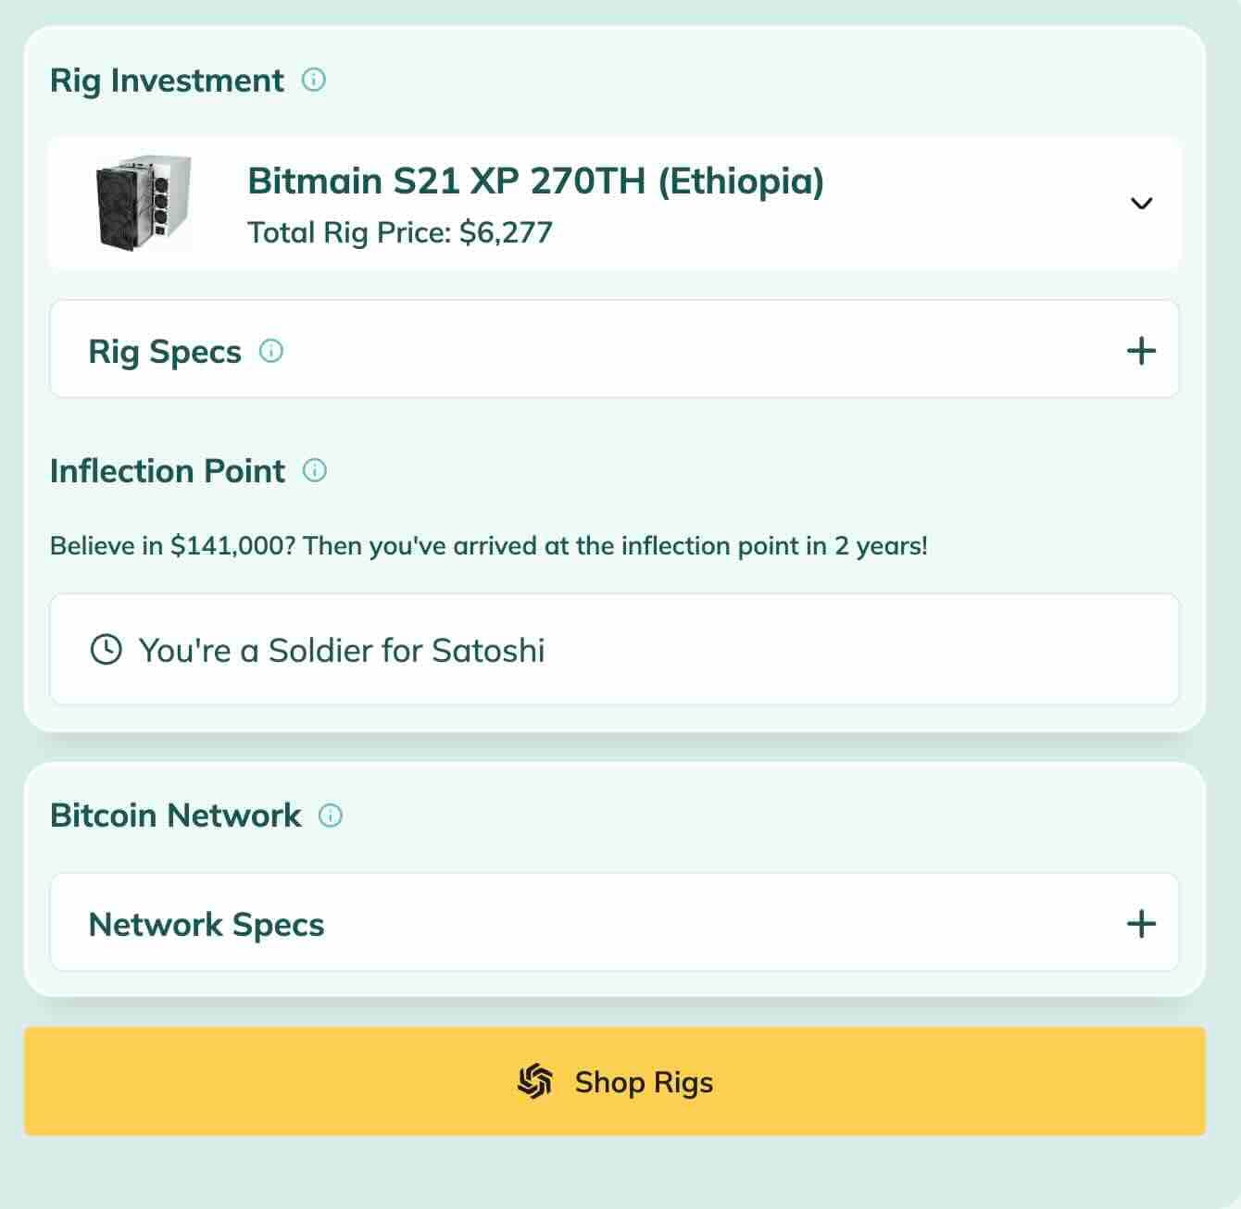The height and width of the screenshot is (1209, 1241).
Task: Click the Rig Investment heading
Action: [167, 81]
